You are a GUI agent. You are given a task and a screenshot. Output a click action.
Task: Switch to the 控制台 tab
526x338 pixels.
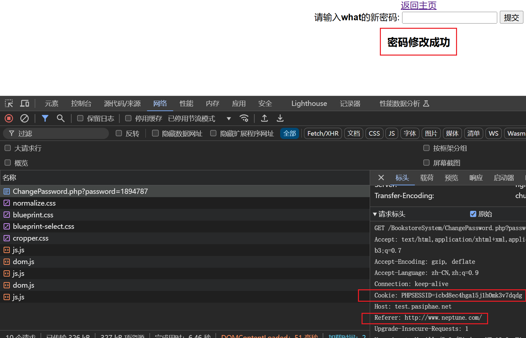pyautogui.click(x=81, y=104)
